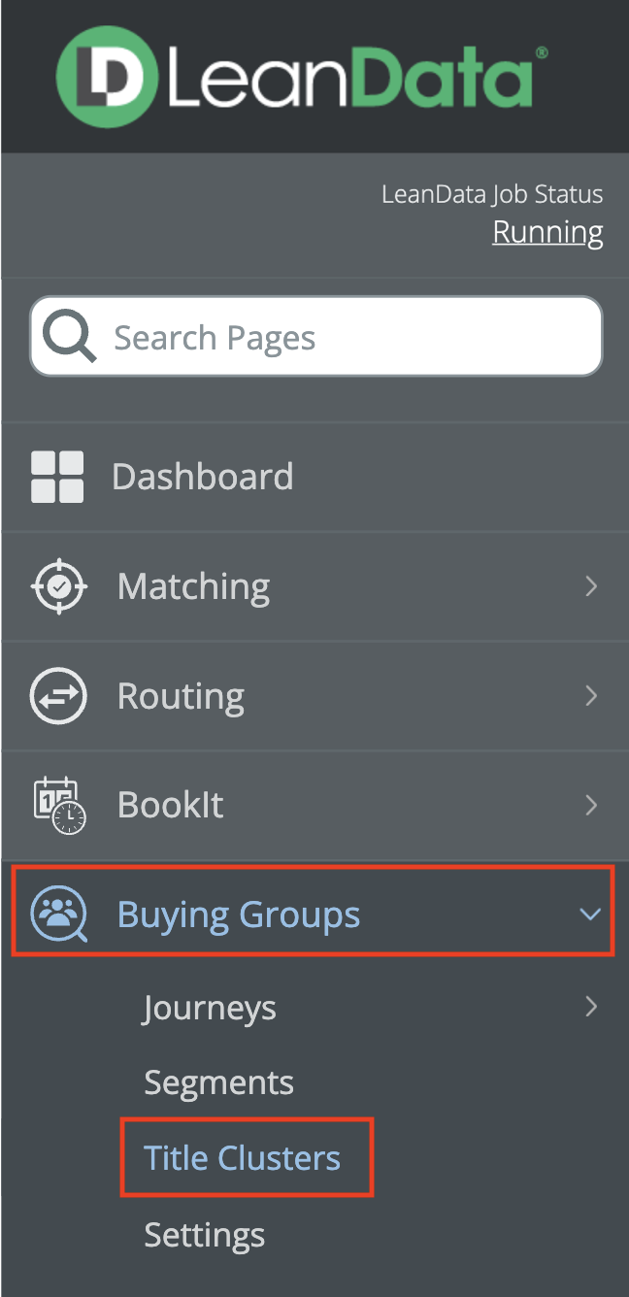This screenshot has height=1297, width=629.
Task: Click the Matching target icon
Action: [58, 586]
